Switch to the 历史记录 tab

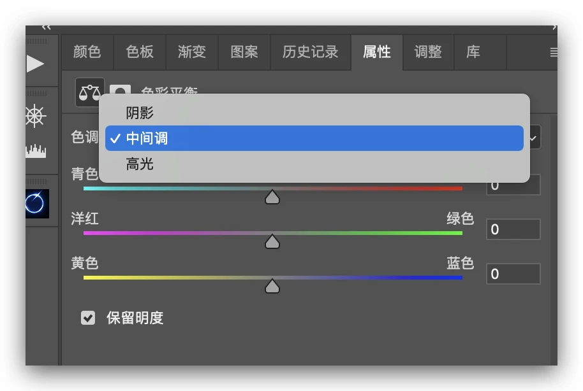click(310, 52)
